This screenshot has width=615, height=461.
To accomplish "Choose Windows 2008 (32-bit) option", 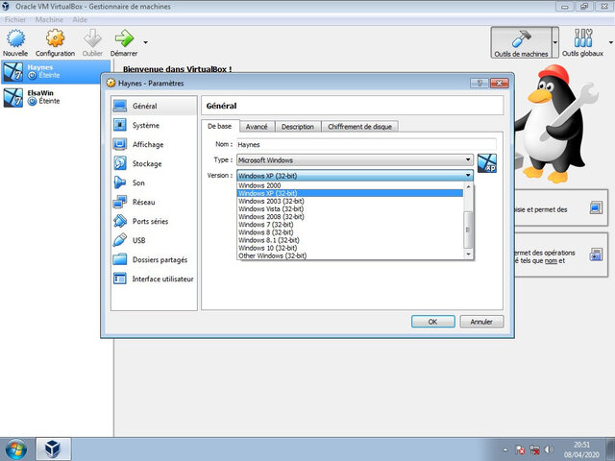I will [x=350, y=217].
